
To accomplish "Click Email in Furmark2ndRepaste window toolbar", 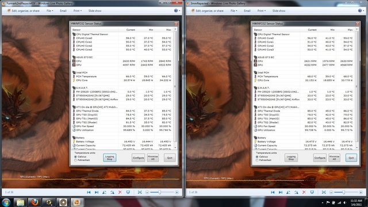I will (63, 11).
